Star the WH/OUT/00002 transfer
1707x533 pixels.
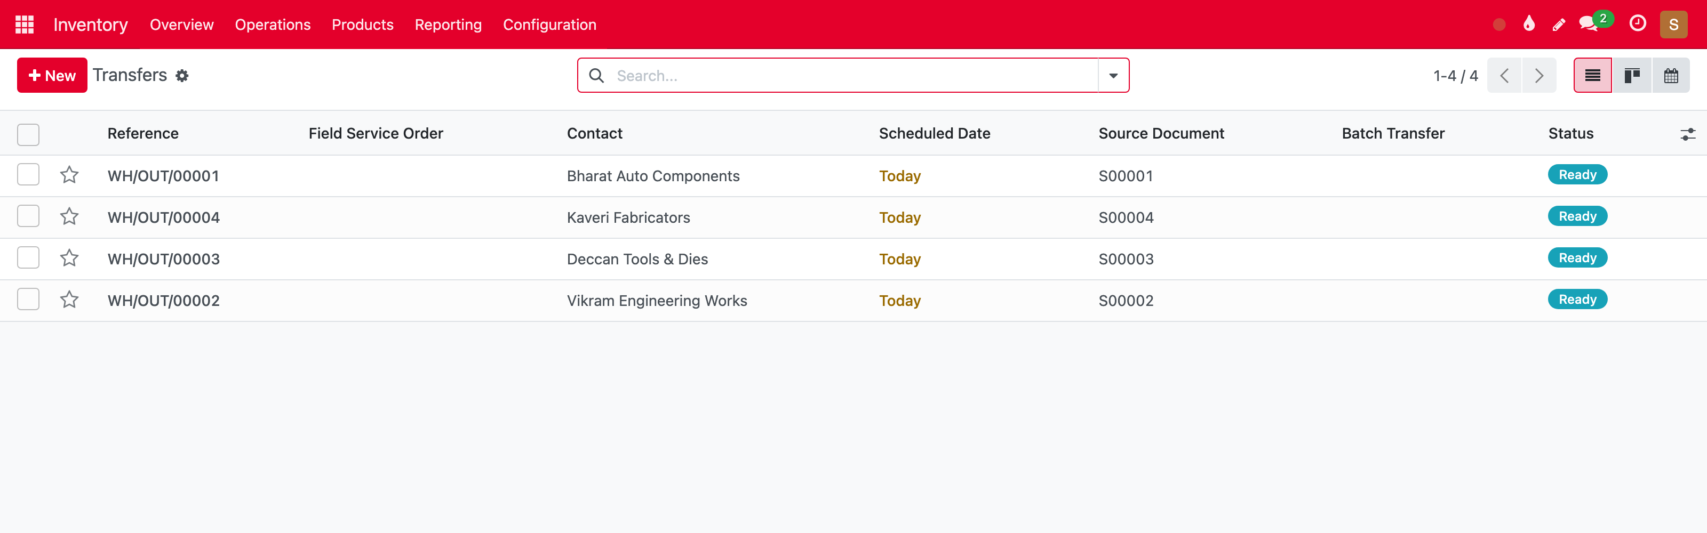69,300
